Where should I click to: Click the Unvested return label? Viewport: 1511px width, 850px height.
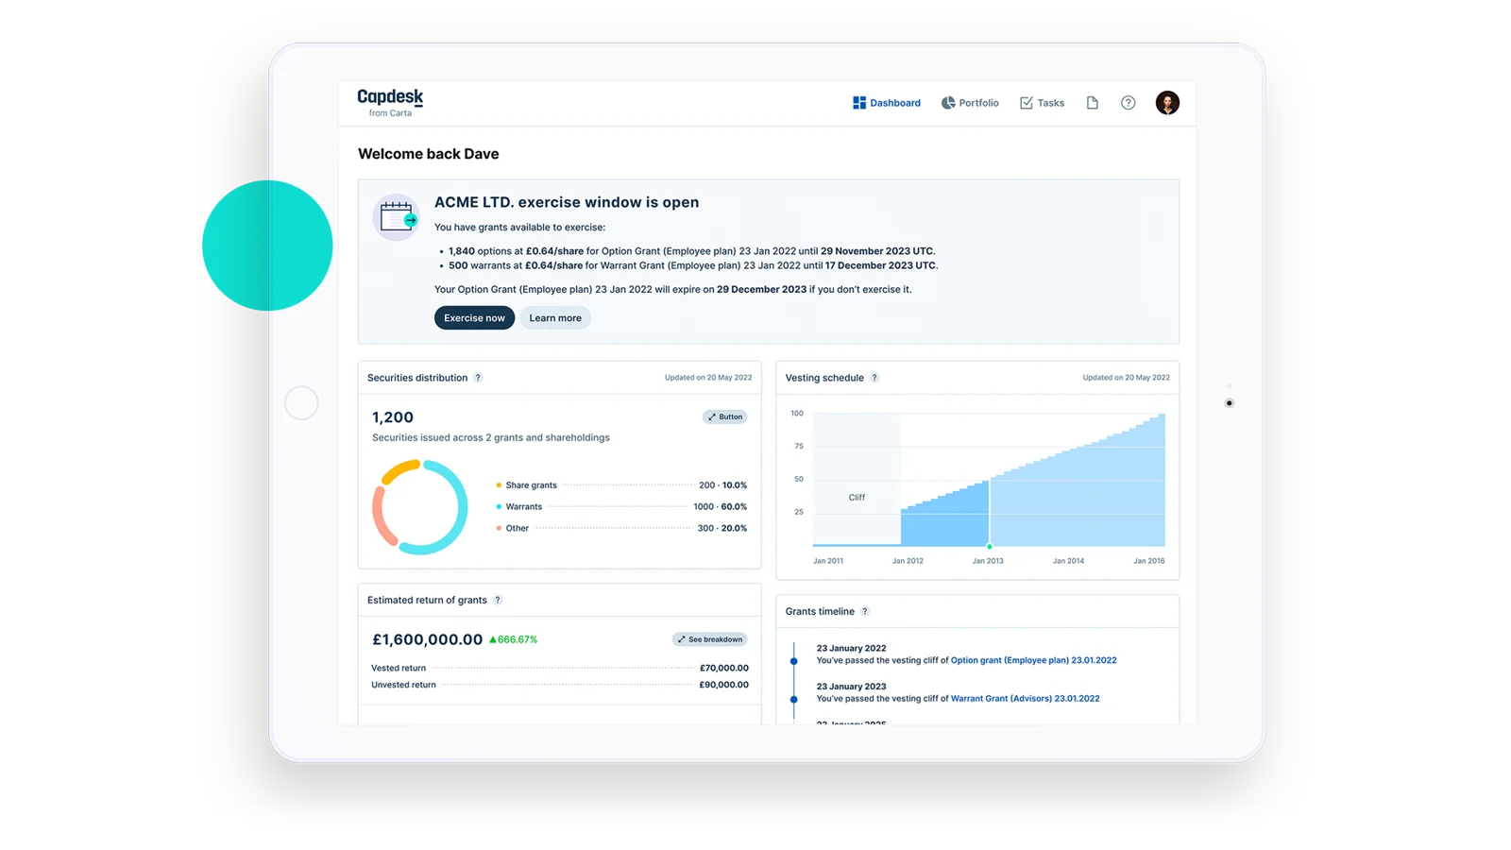[403, 685]
